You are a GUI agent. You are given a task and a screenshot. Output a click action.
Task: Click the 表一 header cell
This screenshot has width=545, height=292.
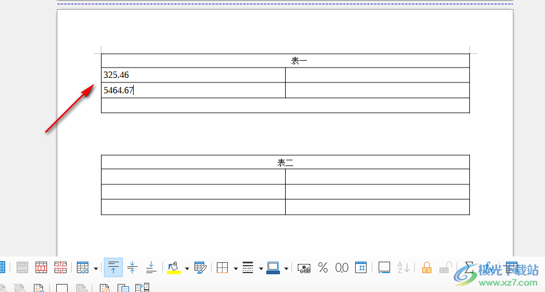coord(285,61)
